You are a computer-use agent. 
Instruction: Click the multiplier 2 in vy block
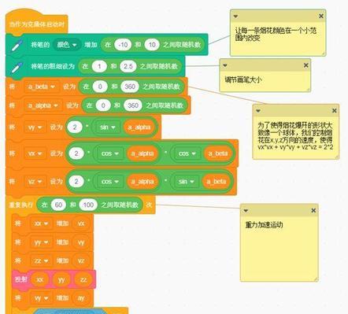75,127
